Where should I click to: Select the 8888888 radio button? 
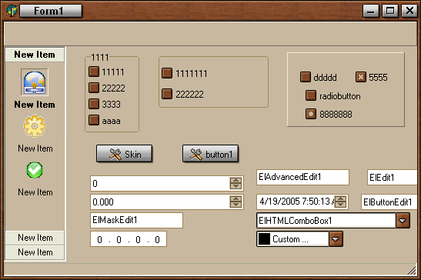coord(311,114)
